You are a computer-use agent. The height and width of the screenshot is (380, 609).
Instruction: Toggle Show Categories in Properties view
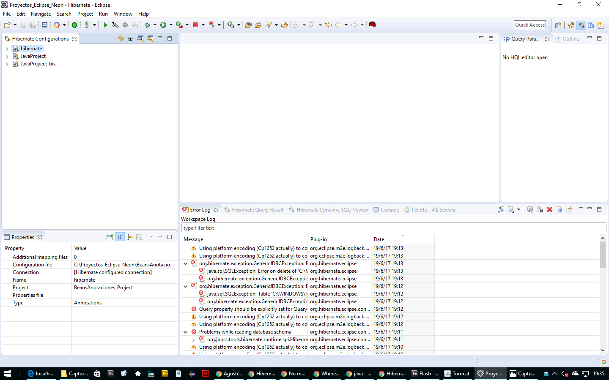tap(120, 237)
